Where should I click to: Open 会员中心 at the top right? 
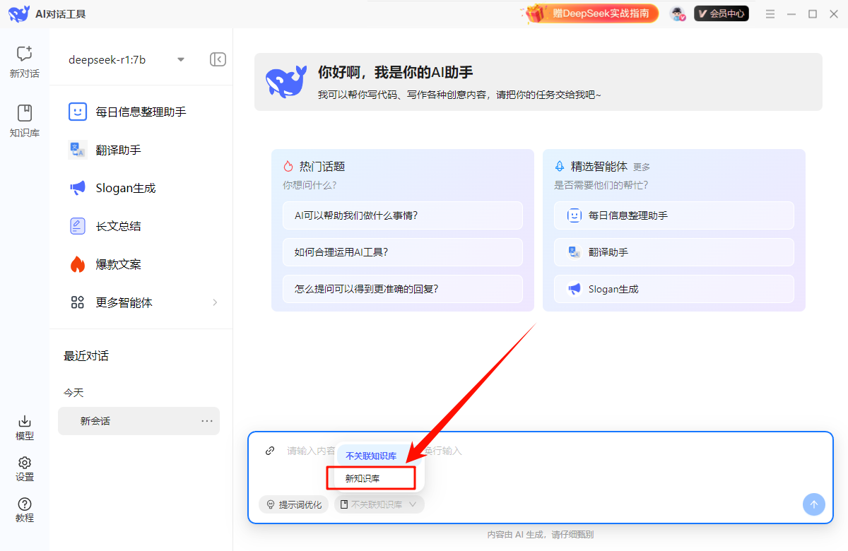click(x=721, y=13)
